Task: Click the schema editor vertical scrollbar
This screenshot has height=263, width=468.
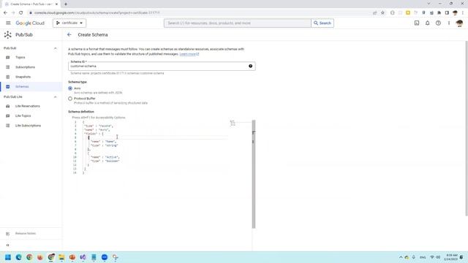Action: pos(254,174)
